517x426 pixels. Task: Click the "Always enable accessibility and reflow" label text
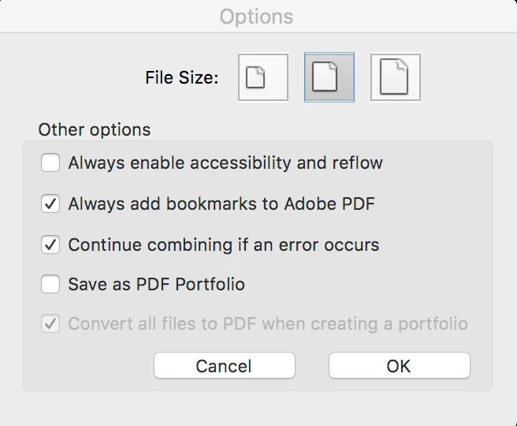point(225,163)
